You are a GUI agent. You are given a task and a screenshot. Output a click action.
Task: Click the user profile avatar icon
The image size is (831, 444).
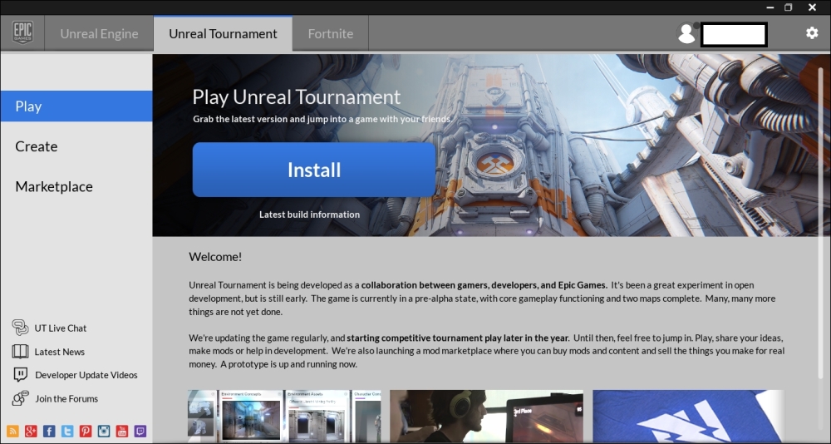[x=687, y=33]
